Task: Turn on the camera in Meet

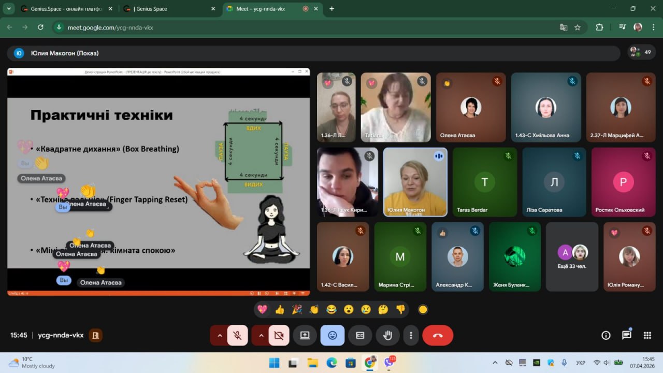Action: click(279, 336)
